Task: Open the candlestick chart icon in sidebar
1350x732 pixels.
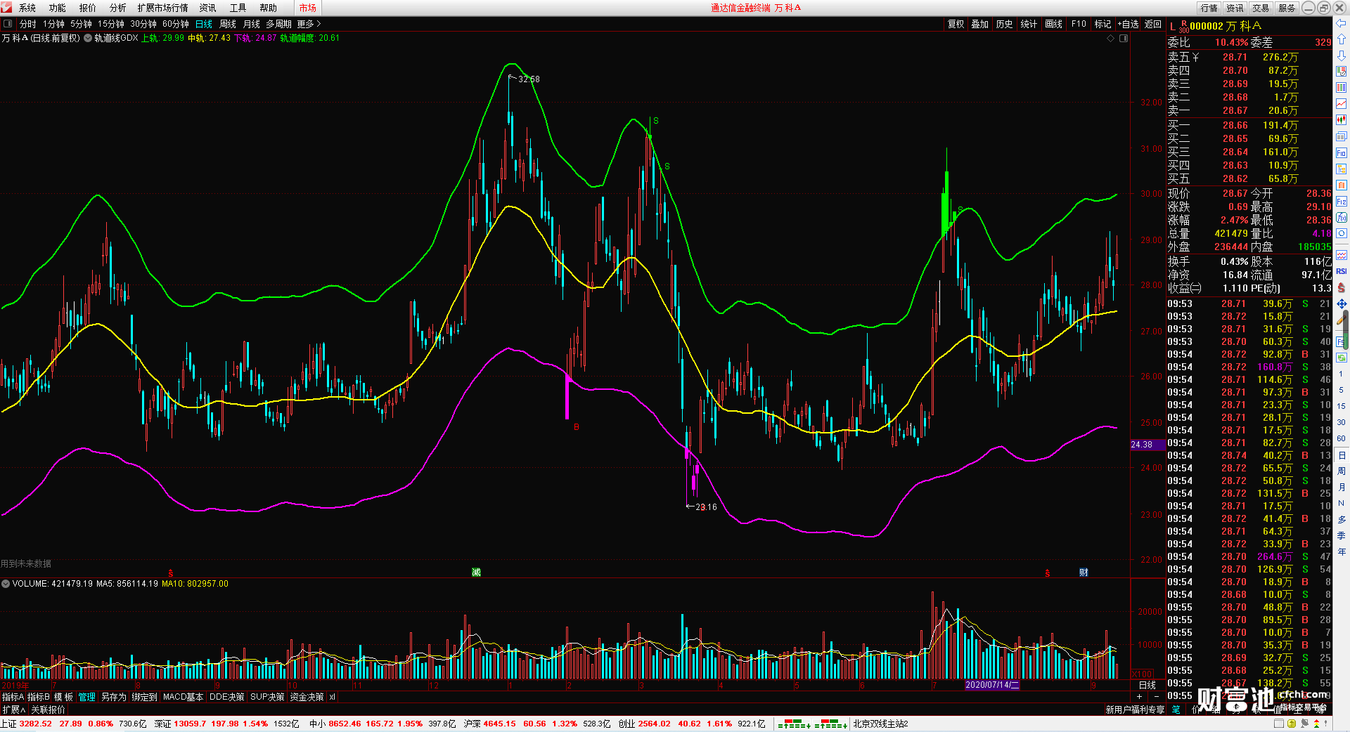Action: point(1342,120)
